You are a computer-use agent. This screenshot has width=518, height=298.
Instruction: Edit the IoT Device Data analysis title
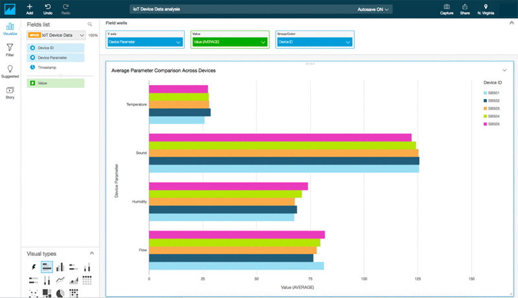tap(157, 9)
